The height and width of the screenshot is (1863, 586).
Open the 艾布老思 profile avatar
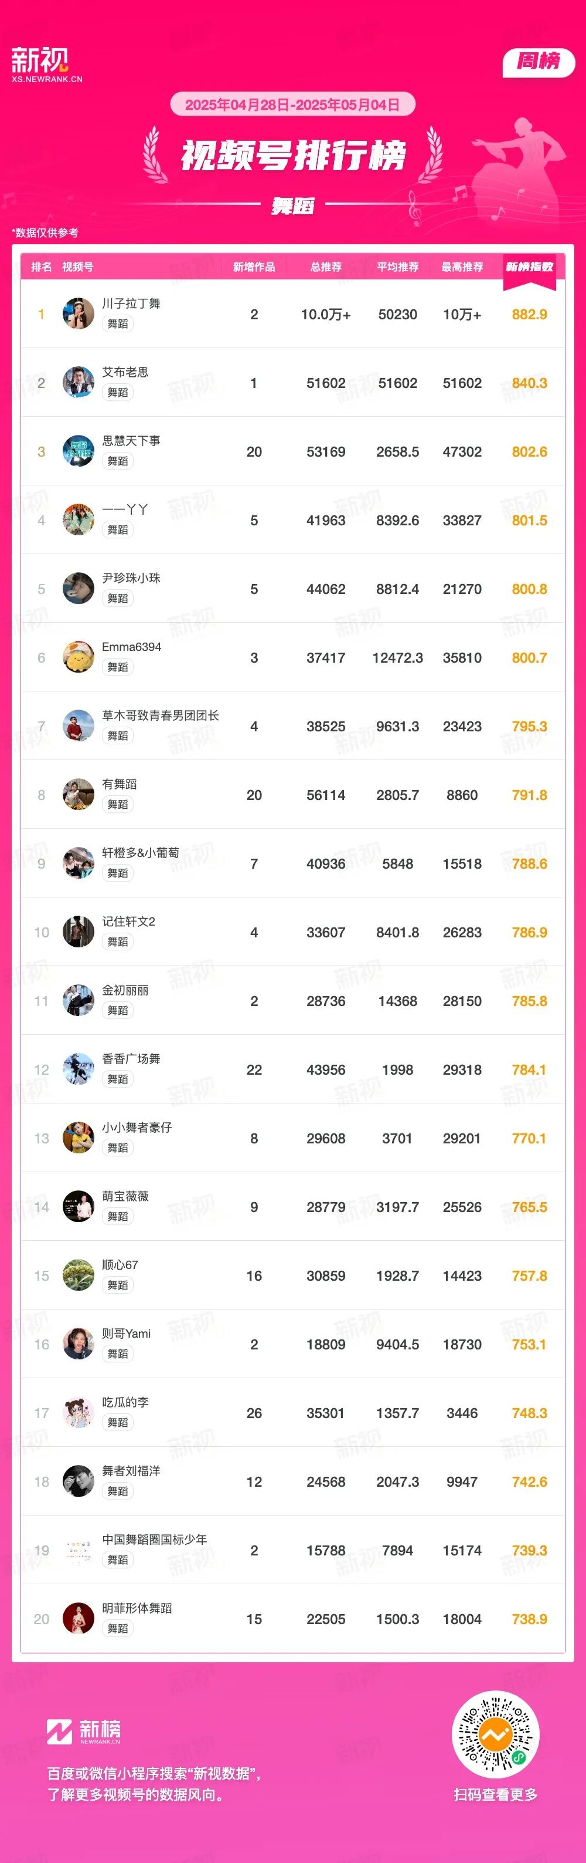79,382
